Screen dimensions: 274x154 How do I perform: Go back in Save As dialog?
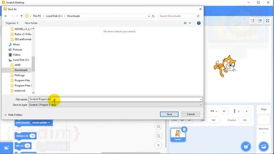pos(6,16)
